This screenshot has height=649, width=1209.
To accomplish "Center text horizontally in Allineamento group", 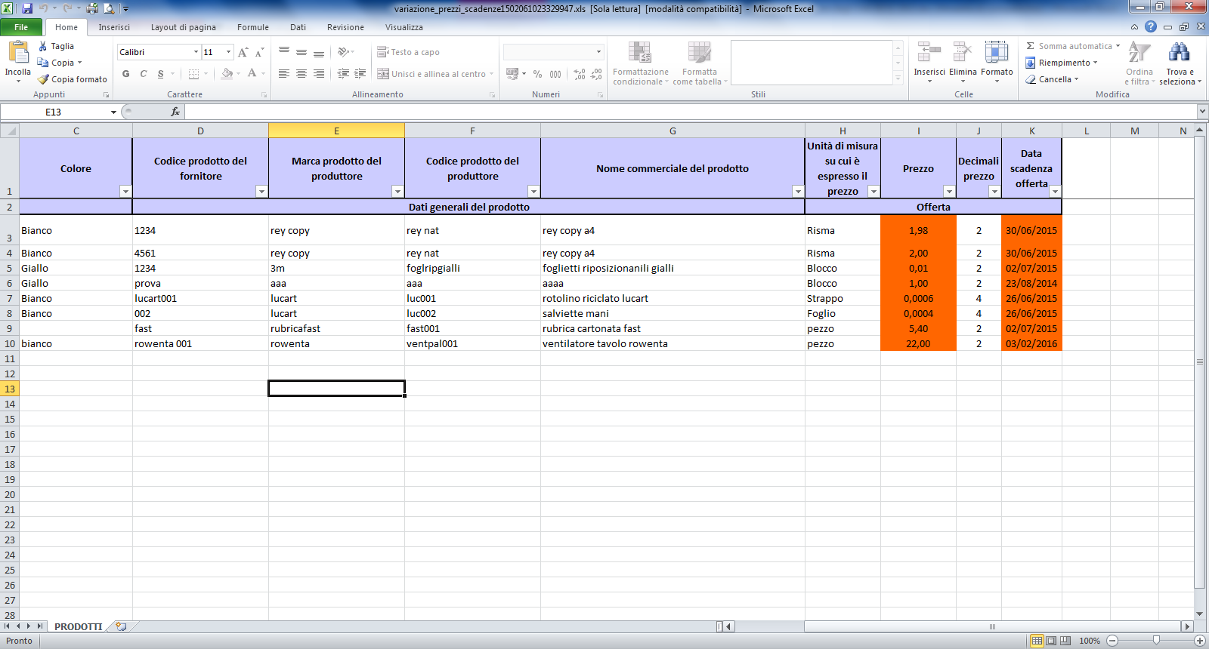I will pos(301,74).
